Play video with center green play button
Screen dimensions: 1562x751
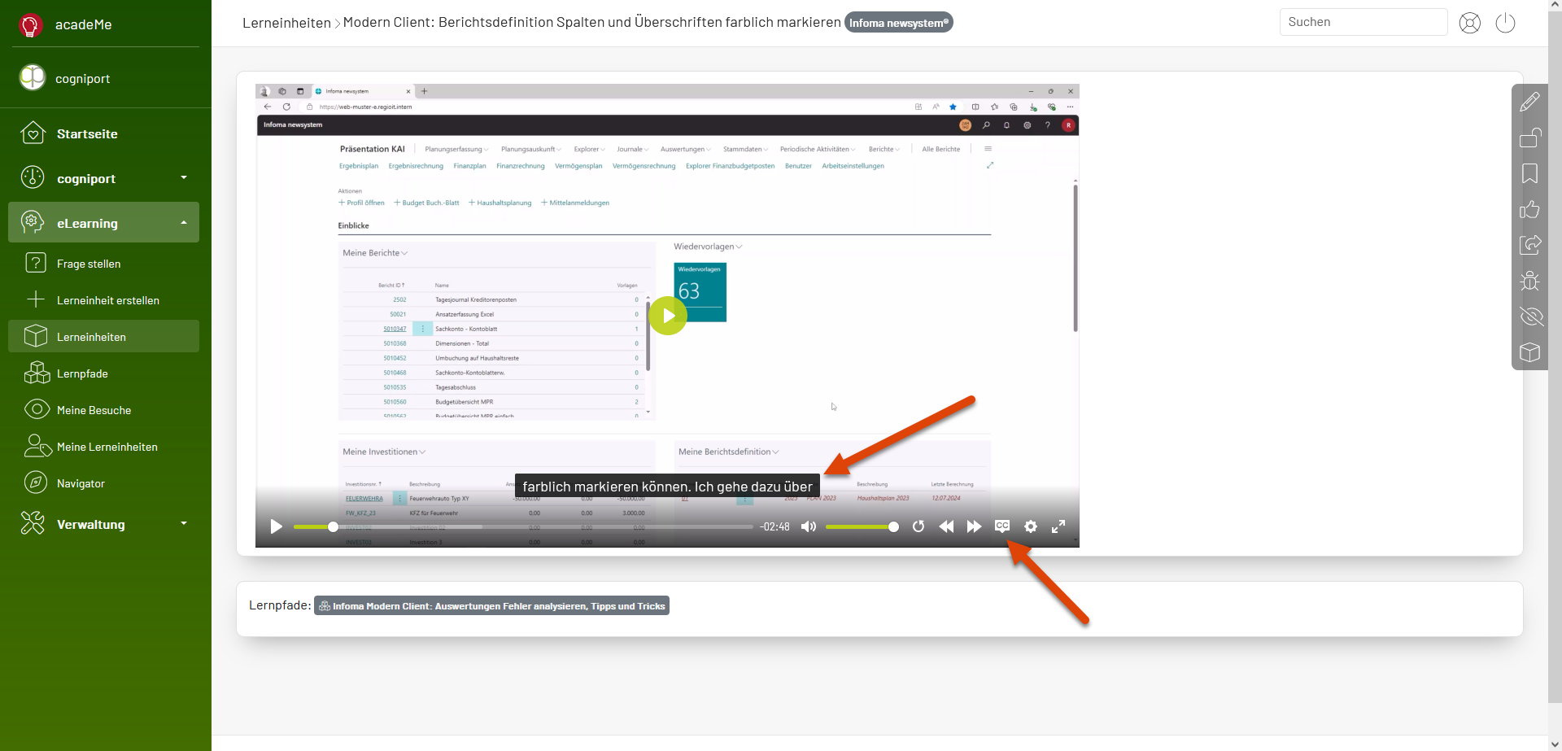point(668,316)
